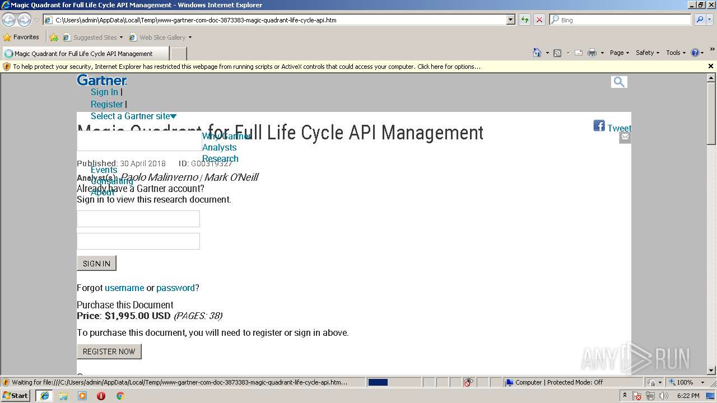Open a new blank tab
Viewport: 717px width, 403px height.
[178, 54]
